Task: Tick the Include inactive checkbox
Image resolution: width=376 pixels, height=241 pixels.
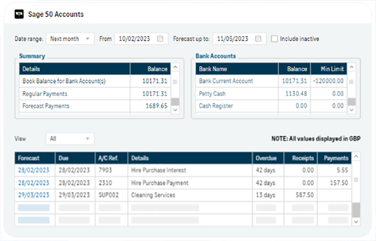Action: pyautogui.click(x=274, y=39)
